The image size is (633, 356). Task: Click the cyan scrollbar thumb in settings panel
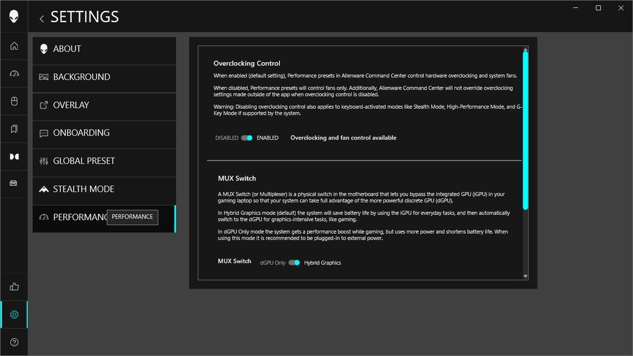[x=525, y=130]
